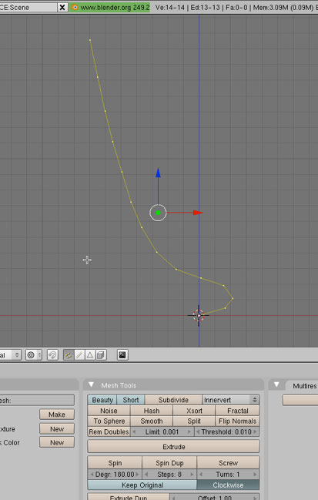
Task: Toggle occlude background geometry cube icon
Action: point(101,355)
